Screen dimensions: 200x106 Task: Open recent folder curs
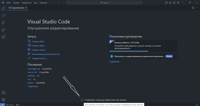(x=29, y=79)
